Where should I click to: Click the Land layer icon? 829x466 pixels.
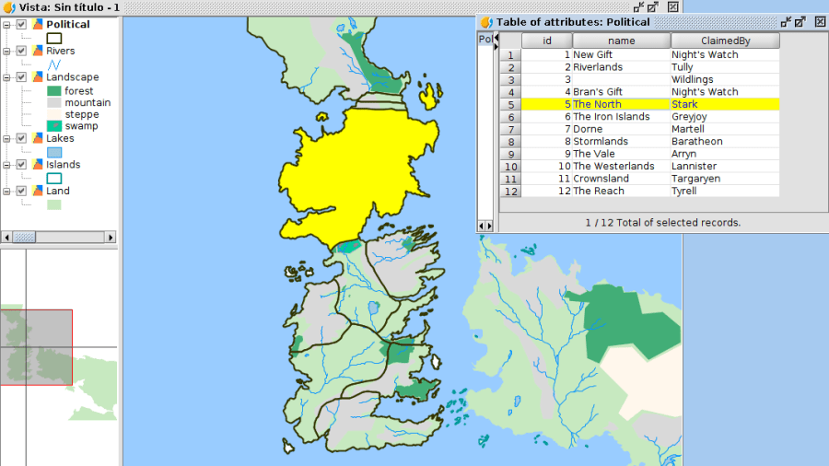pyautogui.click(x=37, y=192)
